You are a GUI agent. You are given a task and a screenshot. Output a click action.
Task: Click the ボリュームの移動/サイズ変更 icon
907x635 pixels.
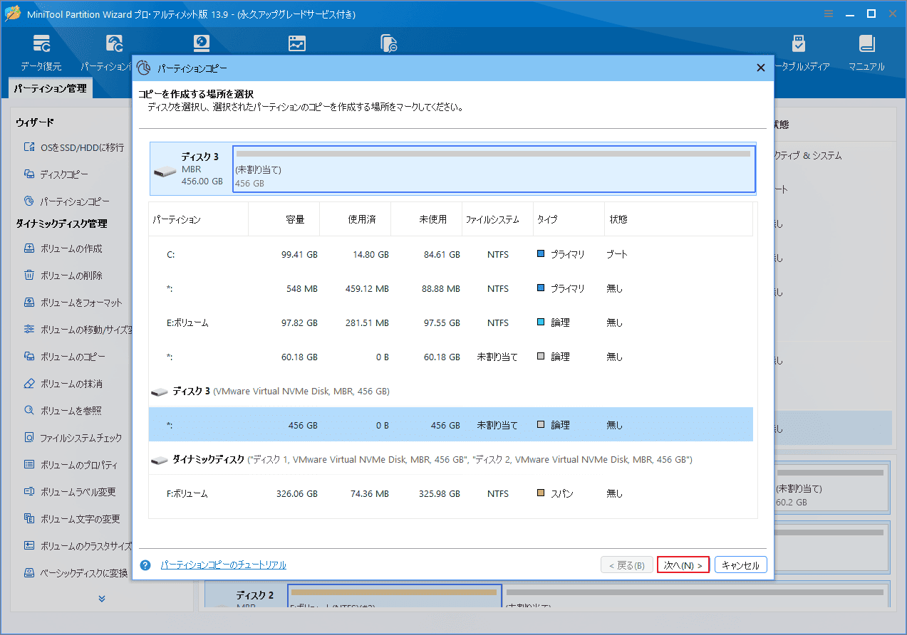pyautogui.click(x=29, y=330)
